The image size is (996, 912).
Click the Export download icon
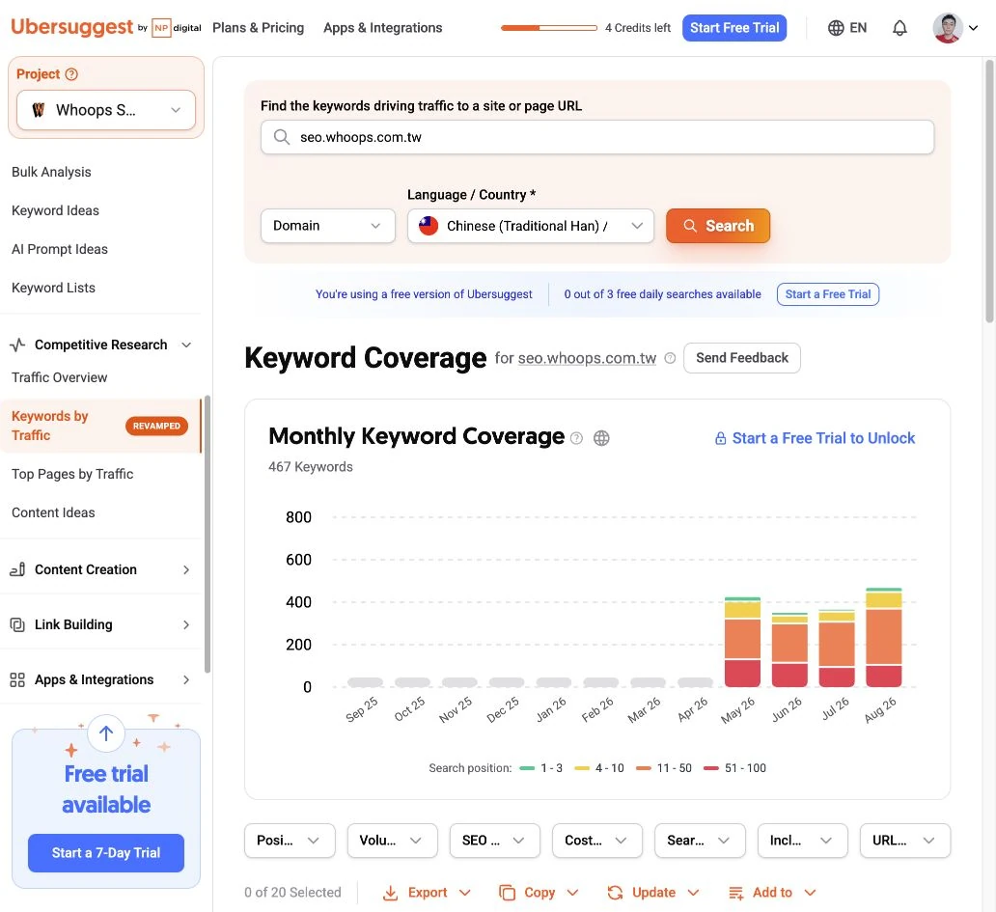pos(391,893)
